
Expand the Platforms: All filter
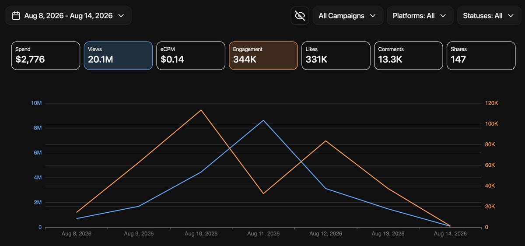coord(420,16)
